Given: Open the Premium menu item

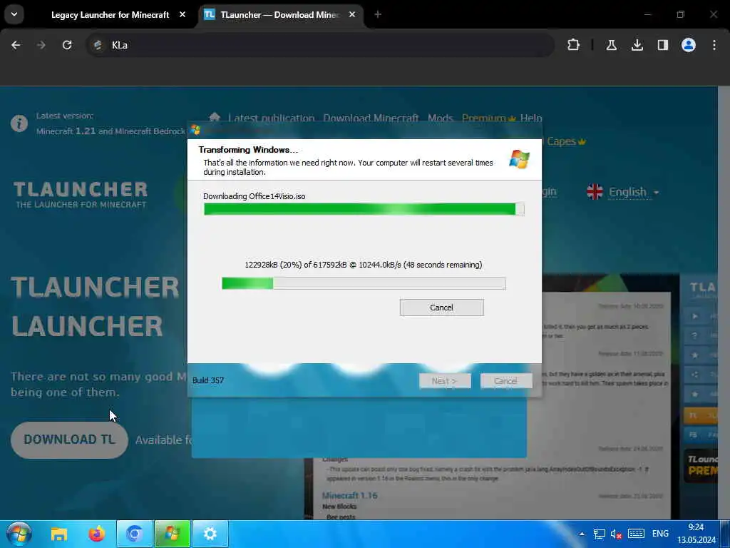Looking at the screenshot, I should click(489, 118).
